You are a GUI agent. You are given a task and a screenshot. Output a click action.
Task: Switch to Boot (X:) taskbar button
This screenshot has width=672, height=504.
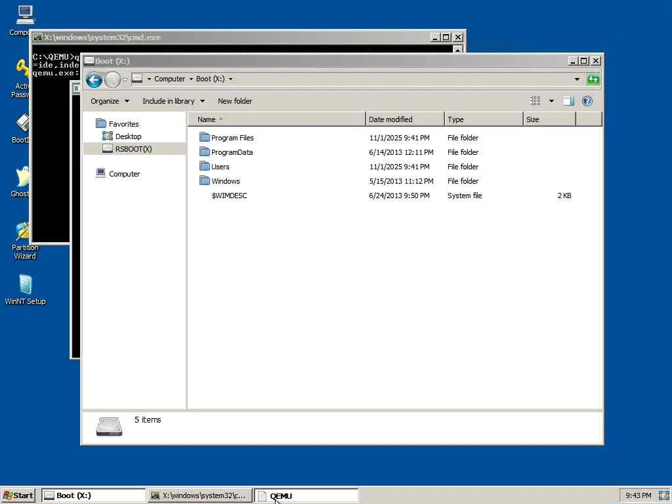[x=94, y=496]
